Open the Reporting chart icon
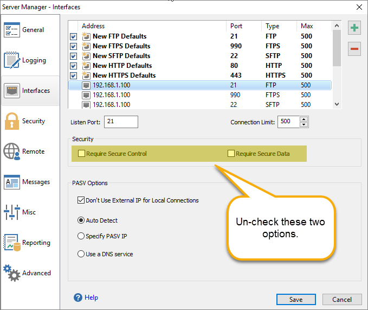This screenshot has height=310, width=368. point(12,243)
